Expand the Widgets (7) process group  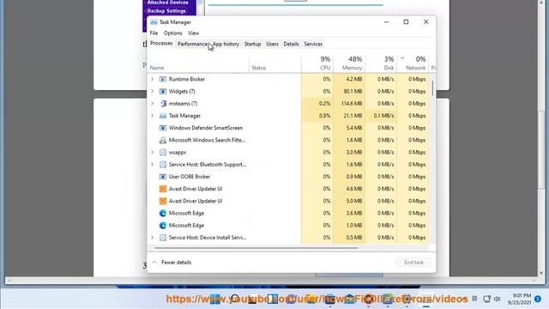[x=153, y=92]
